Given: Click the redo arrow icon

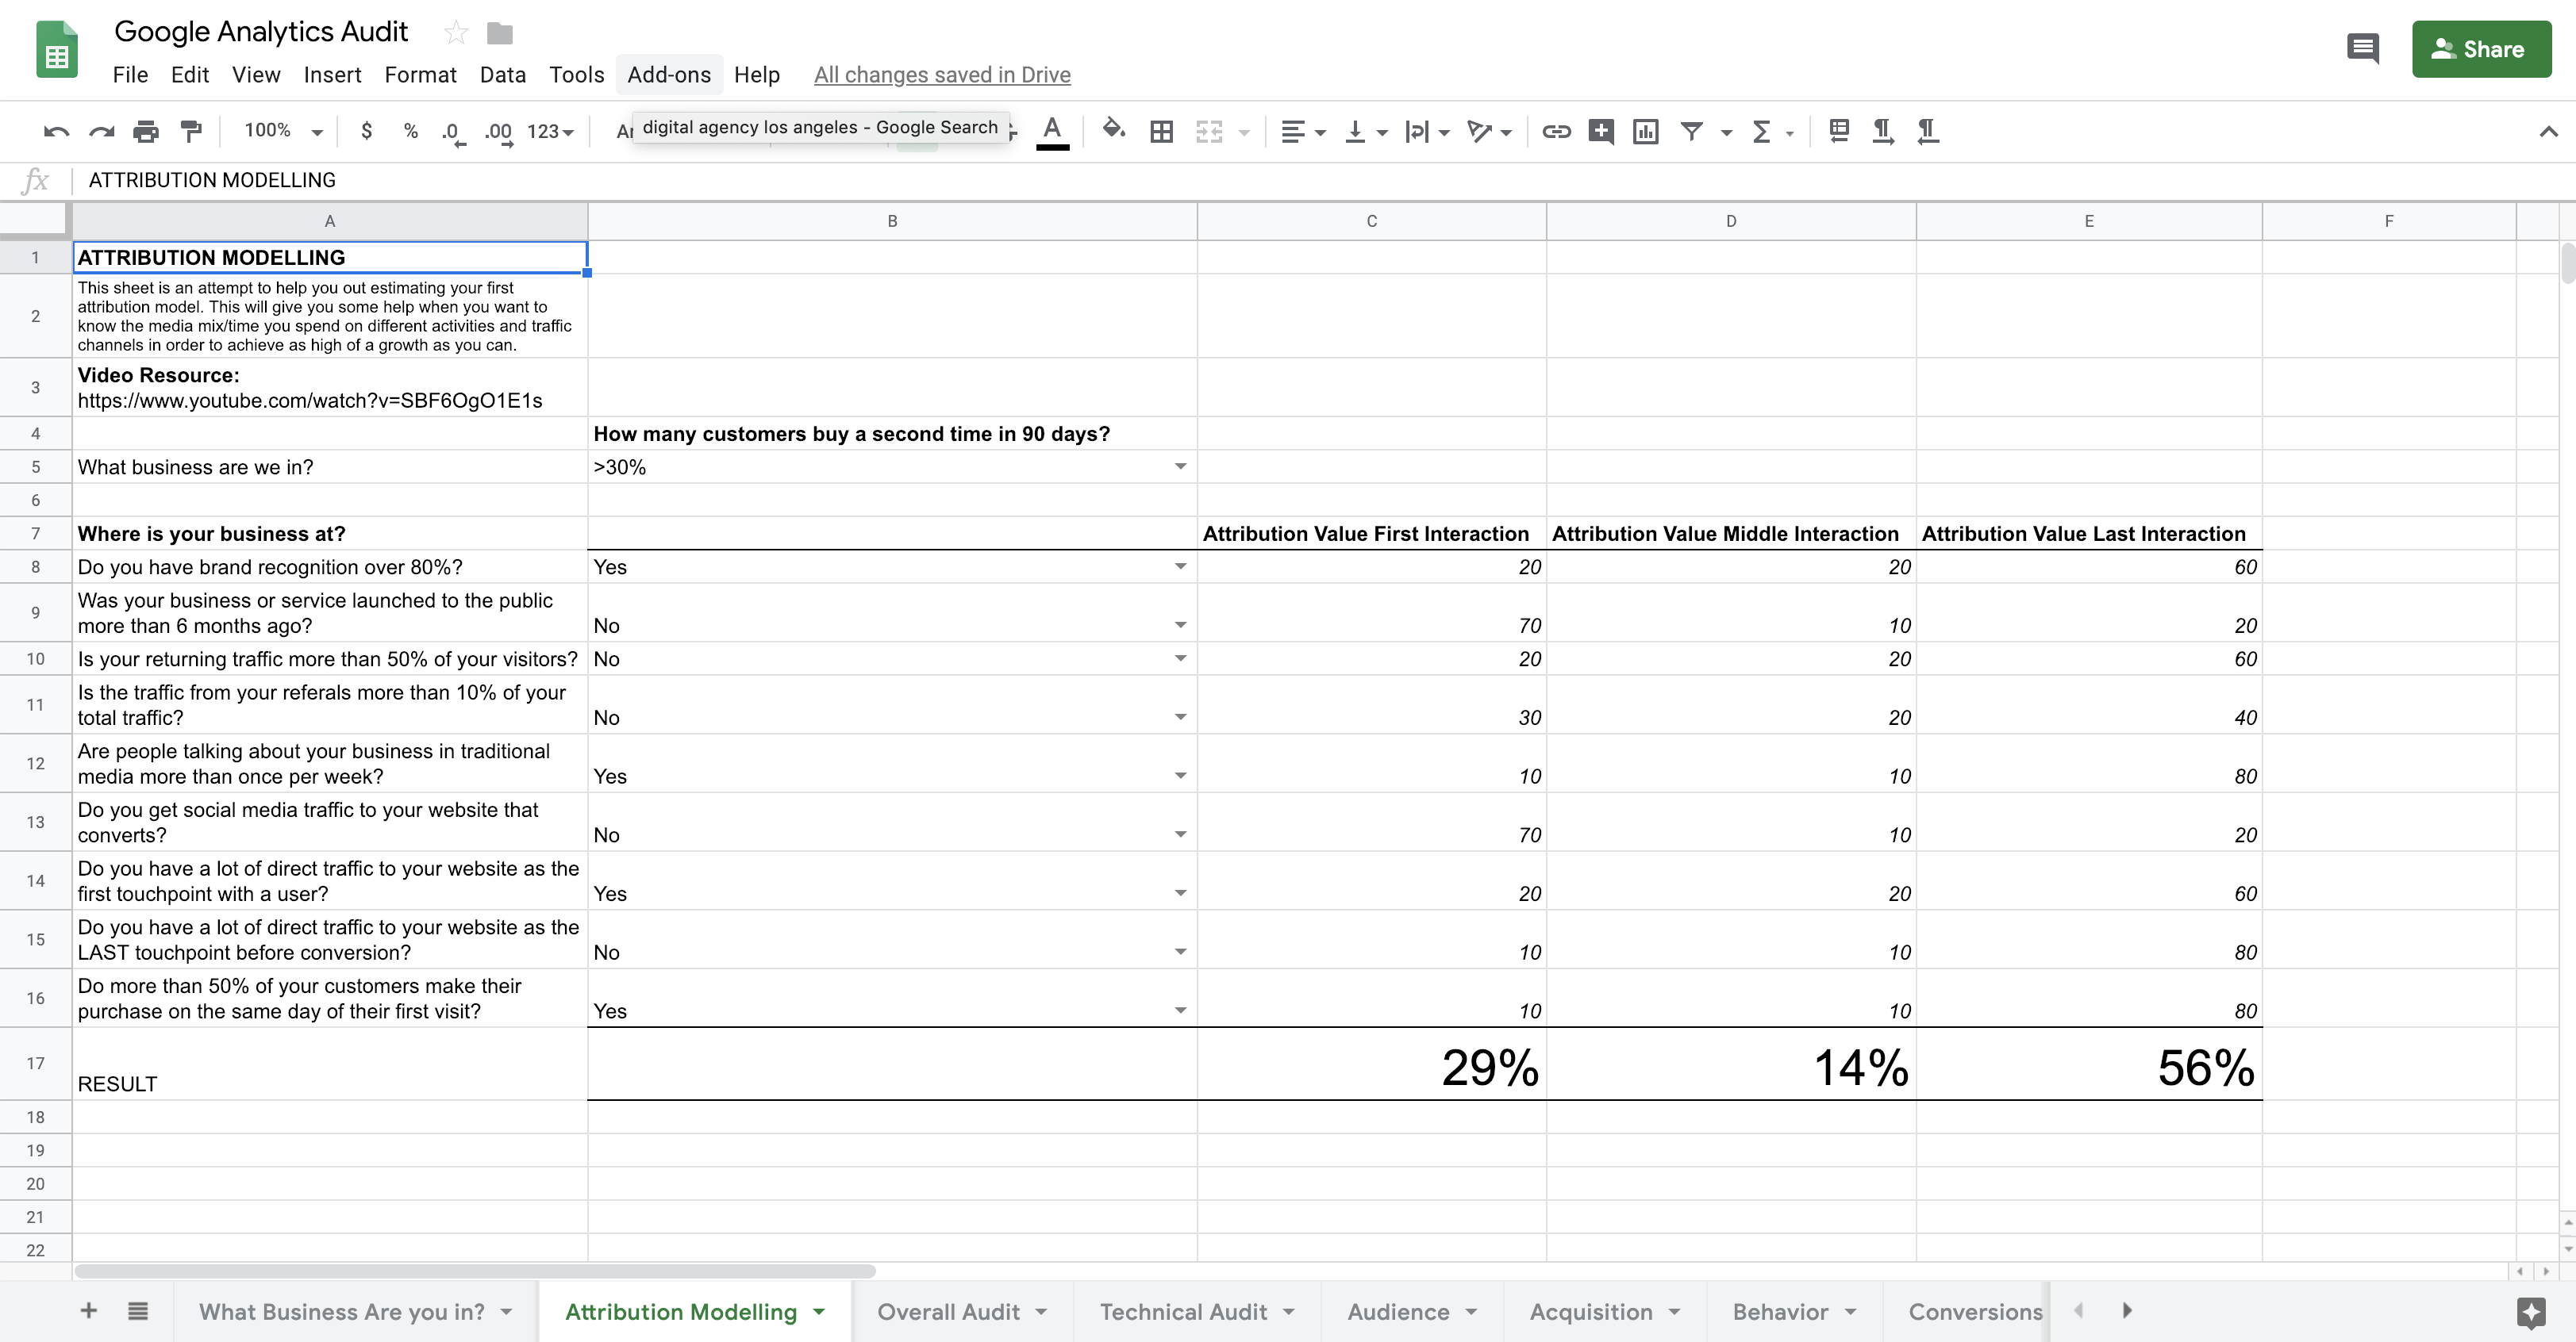Looking at the screenshot, I should [102, 131].
